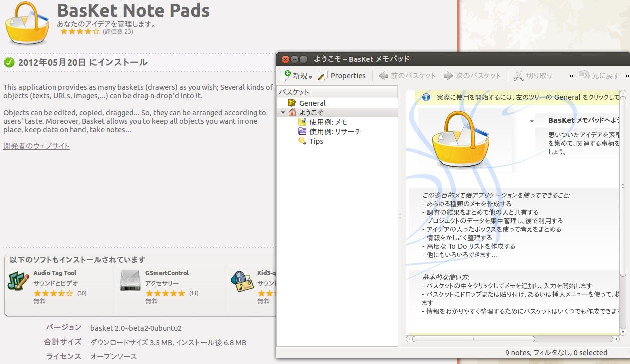Image resolution: width=630 pixels, height=364 pixels.
Task: Click the star rating under BasKet Note Pads
Action: click(x=80, y=32)
